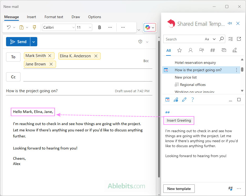
Task: Show personal templates person icon
Action: [x=191, y=50]
